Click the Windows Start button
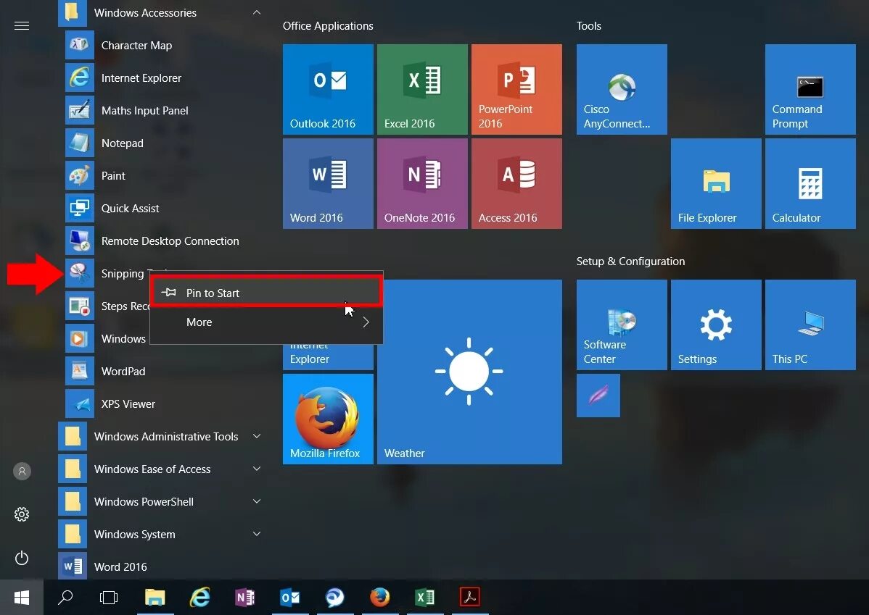 [x=22, y=598]
